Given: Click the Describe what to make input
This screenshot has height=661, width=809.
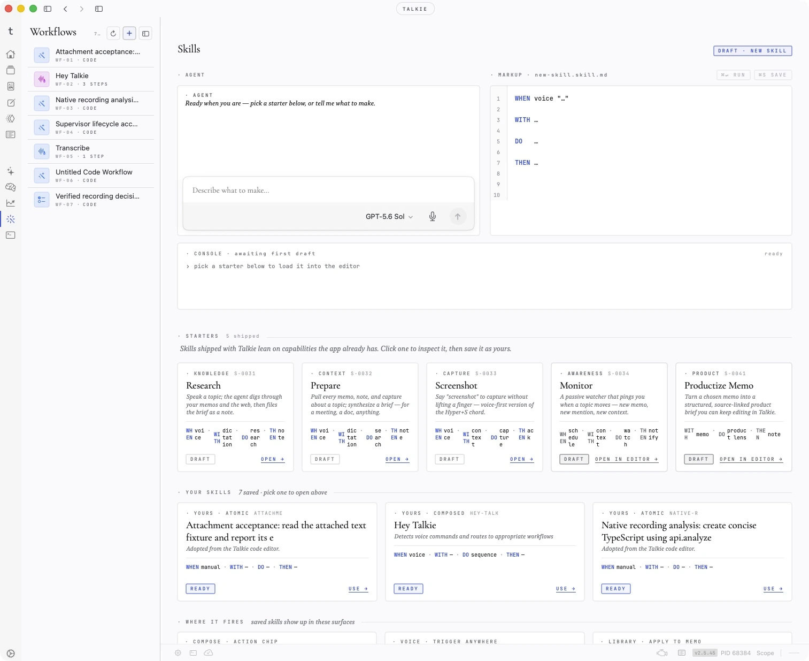Looking at the screenshot, I should [x=328, y=190].
